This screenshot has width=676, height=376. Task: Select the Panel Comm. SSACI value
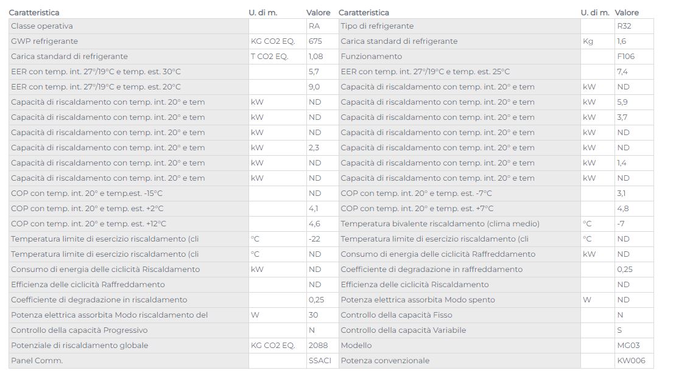(320, 361)
